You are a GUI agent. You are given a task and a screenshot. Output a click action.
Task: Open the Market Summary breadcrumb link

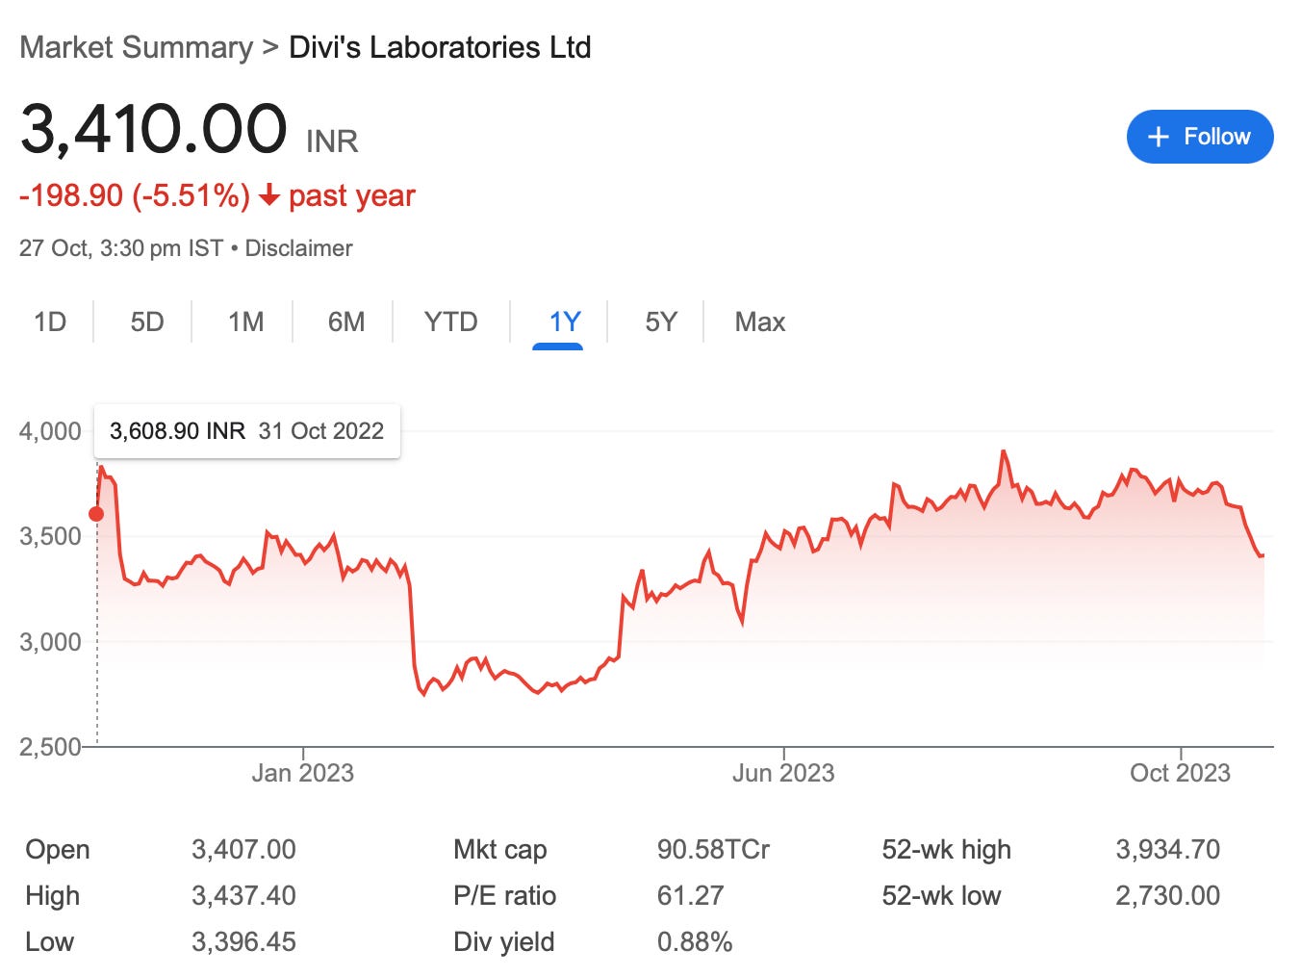click(x=136, y=47)
